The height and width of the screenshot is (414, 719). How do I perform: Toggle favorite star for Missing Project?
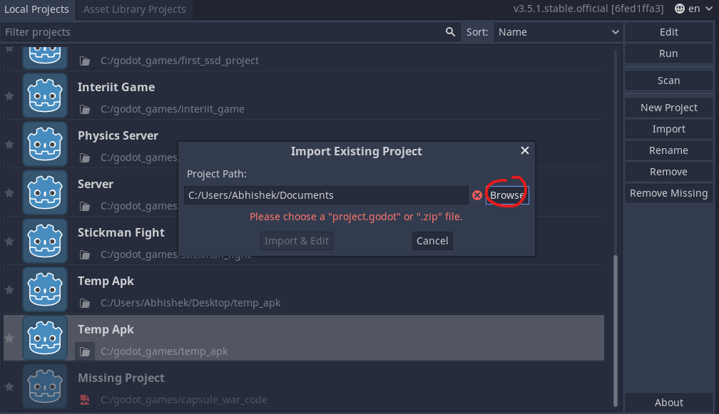tap(9, 387)
